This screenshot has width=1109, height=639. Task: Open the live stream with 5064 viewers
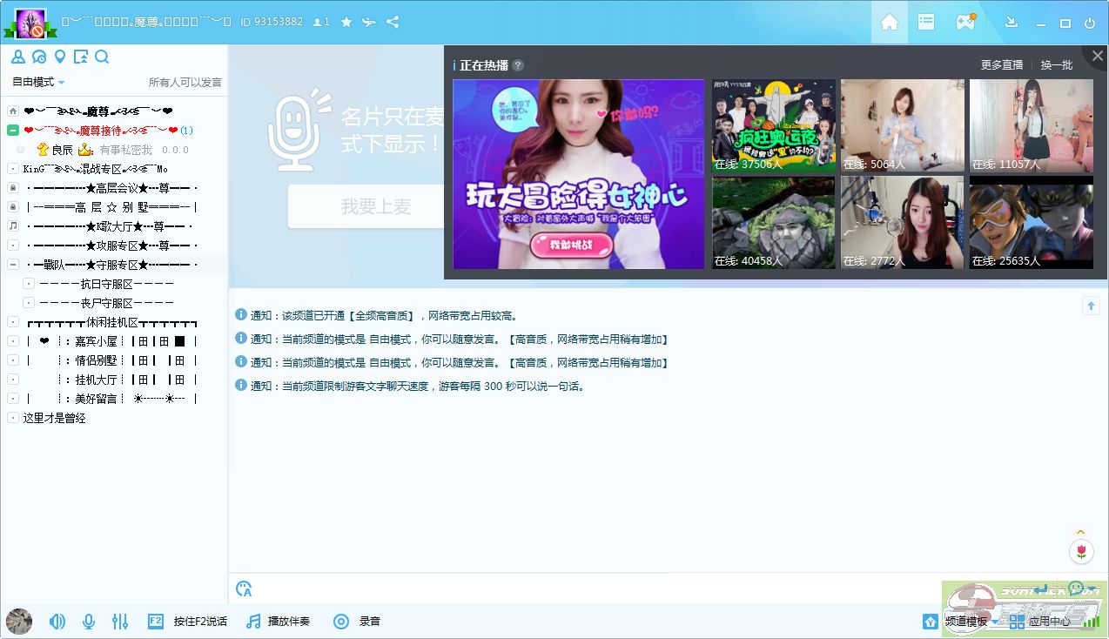[x=903, y=126]
